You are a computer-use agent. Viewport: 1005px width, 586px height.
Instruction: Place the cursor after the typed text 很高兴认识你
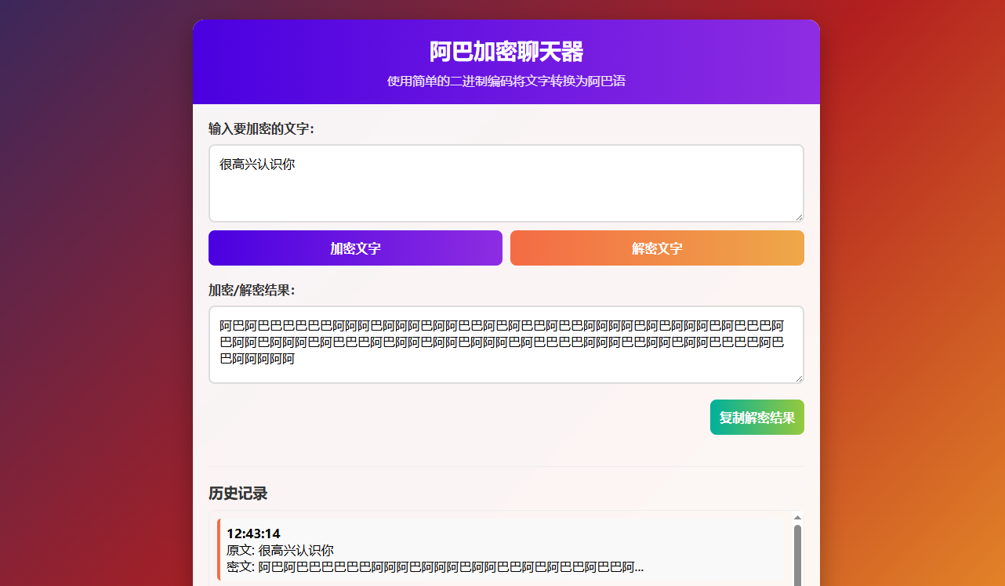pos(296,165)
